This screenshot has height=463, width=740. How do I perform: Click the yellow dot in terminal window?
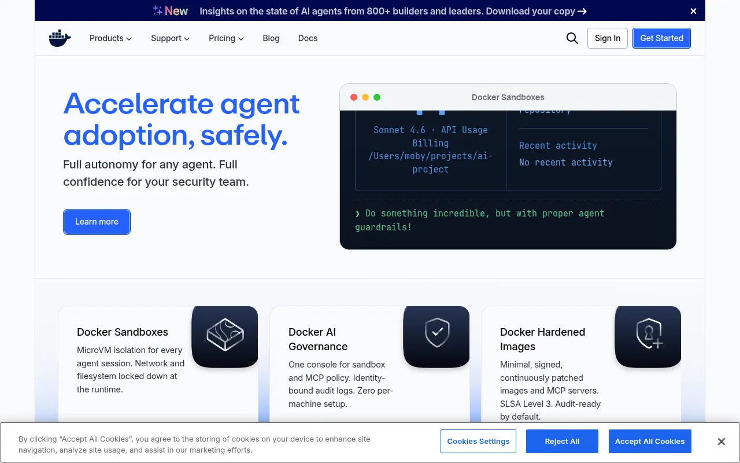point(365,97)
